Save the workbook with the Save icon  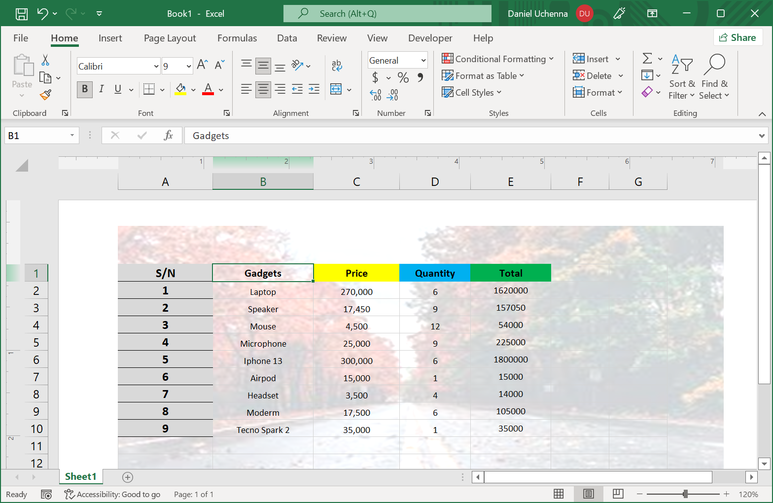point(22,14)
